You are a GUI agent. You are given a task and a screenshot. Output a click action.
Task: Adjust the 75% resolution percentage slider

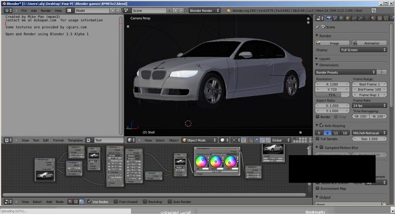click(x=332, y=95)
